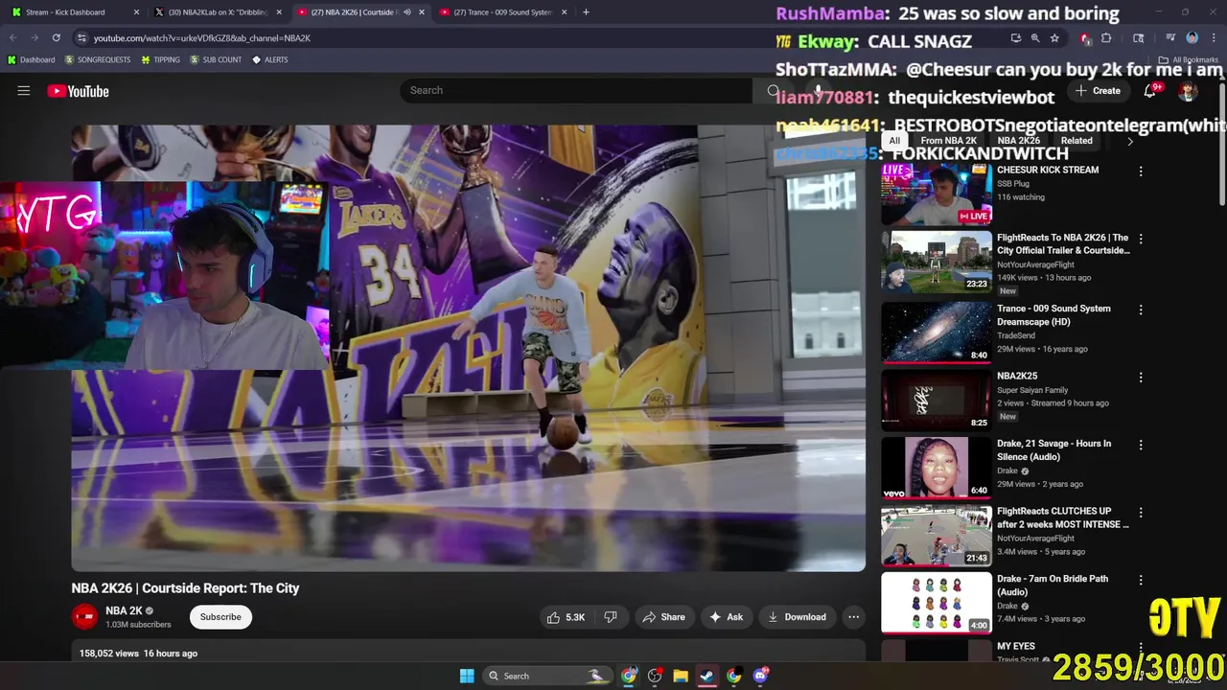Open the zoom magnifier in address bar

click(x=1035, y=37)
